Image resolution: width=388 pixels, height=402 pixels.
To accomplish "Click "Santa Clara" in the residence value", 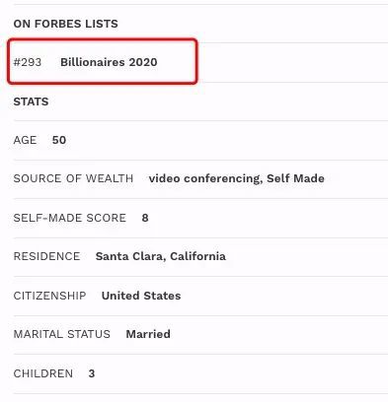I will tap(128, 256).
